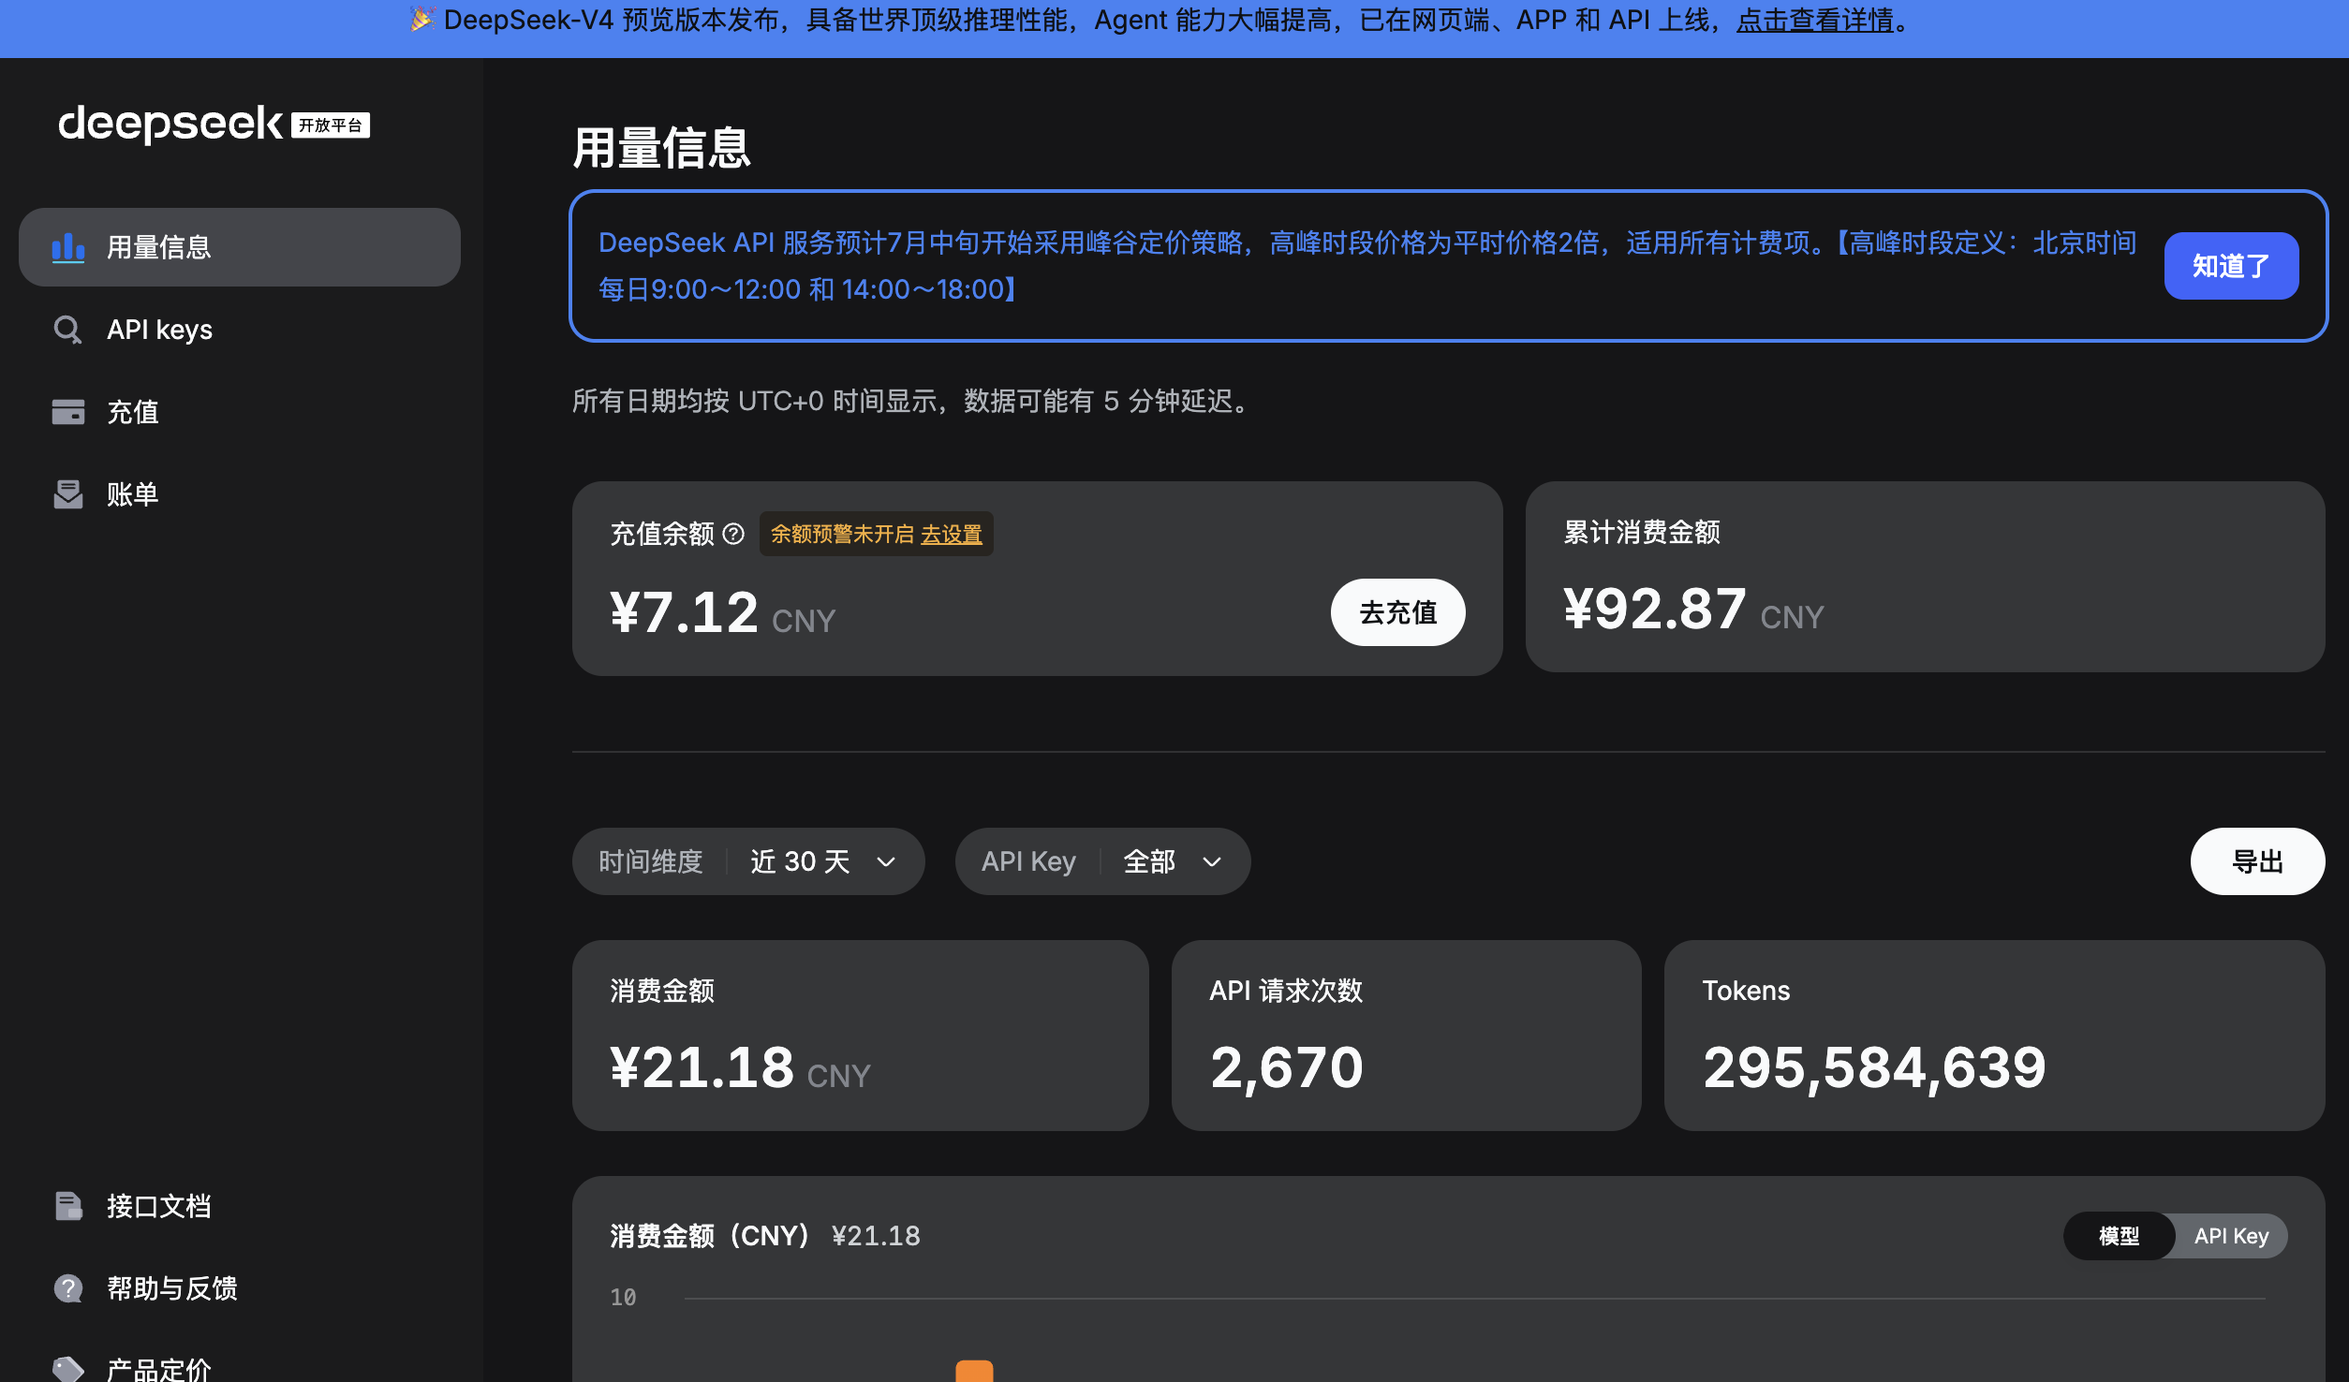This screenshot has height=1382, width=2349.
Task: Click the wallet card icon beside 充值
Action: coord(68,413)
